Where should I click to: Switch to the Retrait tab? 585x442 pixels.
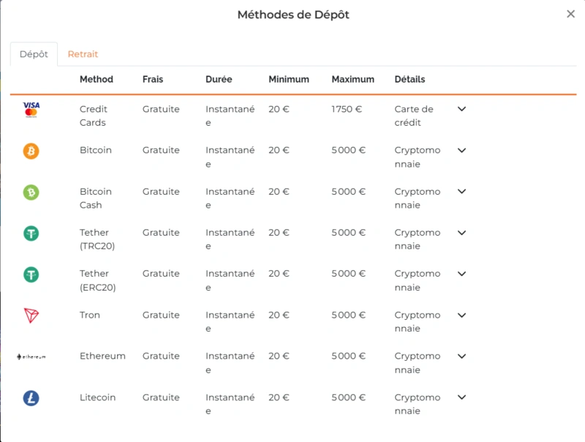pos(83,54)
